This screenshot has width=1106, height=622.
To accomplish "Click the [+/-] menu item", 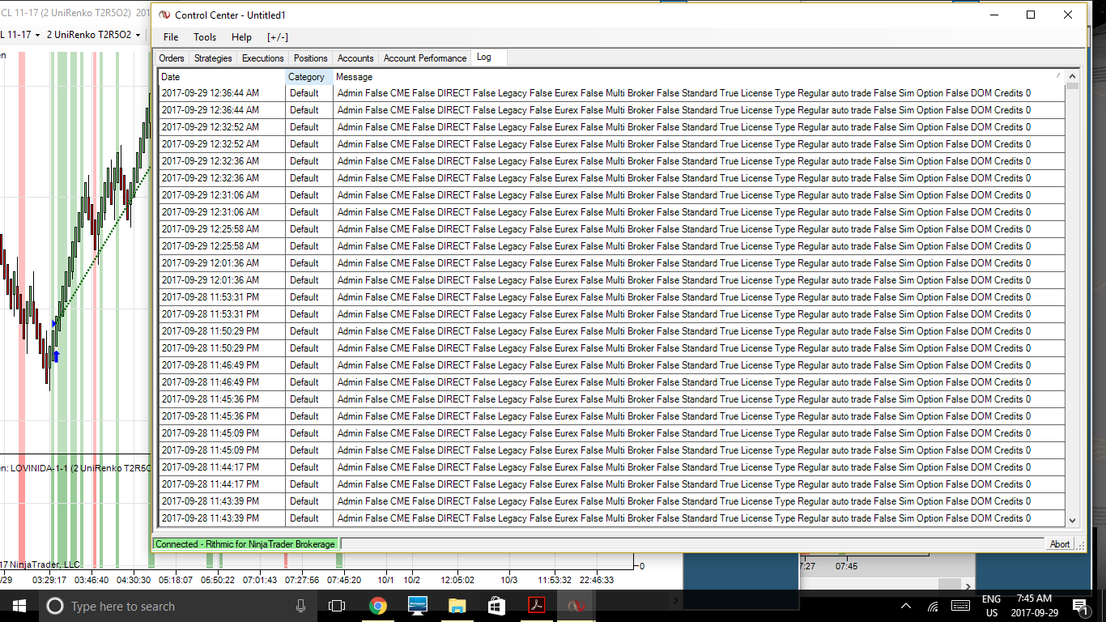I will tap(278, 37).
